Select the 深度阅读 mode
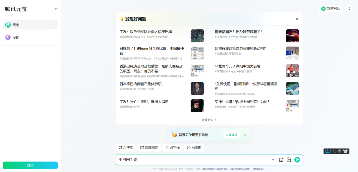358x172 pixels. click(149, 148)
